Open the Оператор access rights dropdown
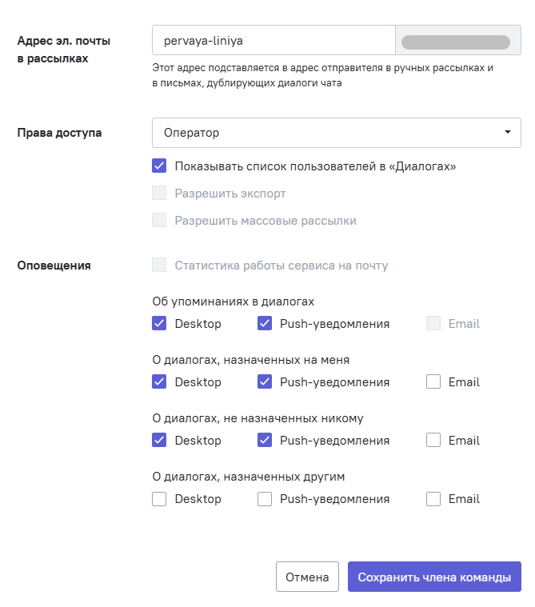The image size is (535, 607). point(328,133)
